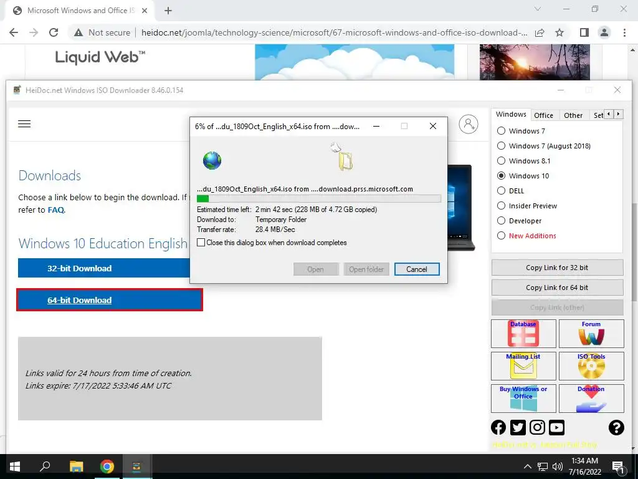Open the Mailing List tile
Screen dimensions: 638x479
point(523,365)
